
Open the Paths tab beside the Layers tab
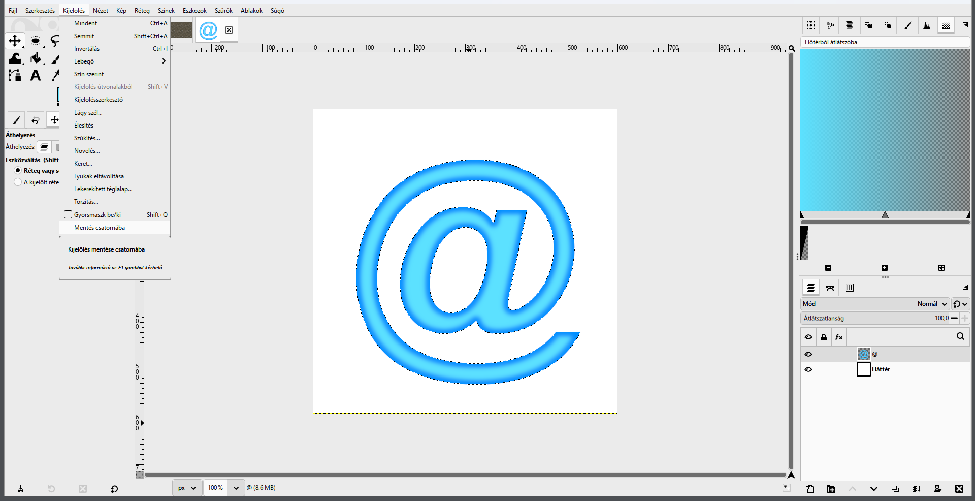tap(830, 288)
